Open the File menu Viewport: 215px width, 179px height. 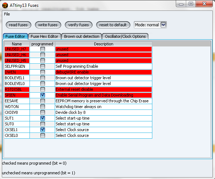7,14
